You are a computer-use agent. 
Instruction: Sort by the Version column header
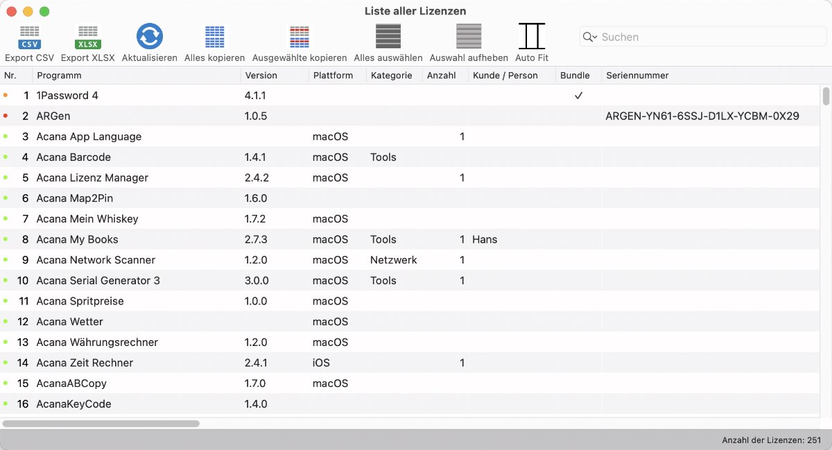coord(275,75)
